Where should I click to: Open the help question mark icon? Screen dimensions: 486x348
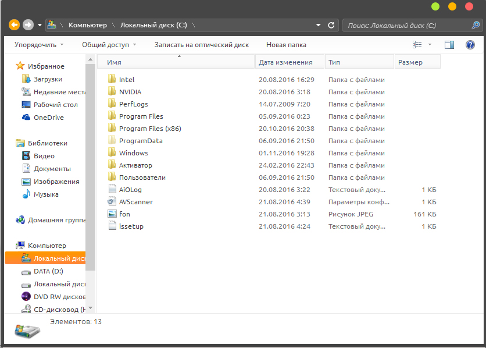[x=470, y=45]
